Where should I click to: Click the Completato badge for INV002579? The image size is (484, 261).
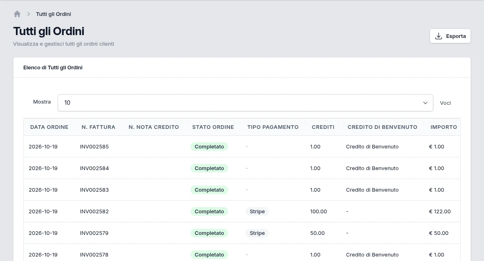[x=209, y=233]
